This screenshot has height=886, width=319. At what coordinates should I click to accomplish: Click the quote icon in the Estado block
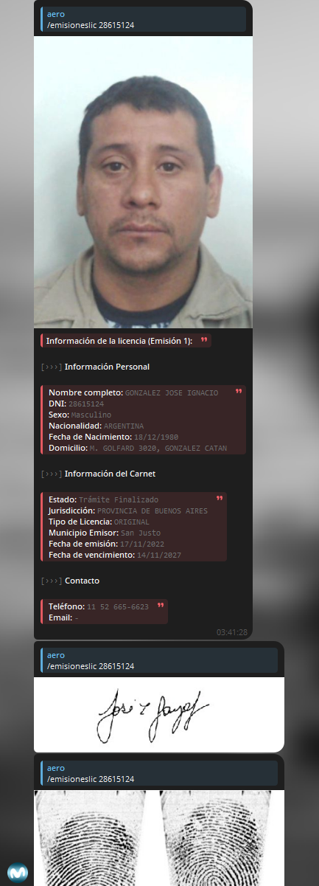coord(219,498)
